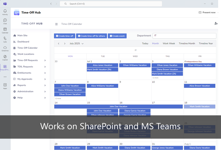Click Present now button
Image resolution: width=221 pixels, height=150 pixels.
point(207,12)
